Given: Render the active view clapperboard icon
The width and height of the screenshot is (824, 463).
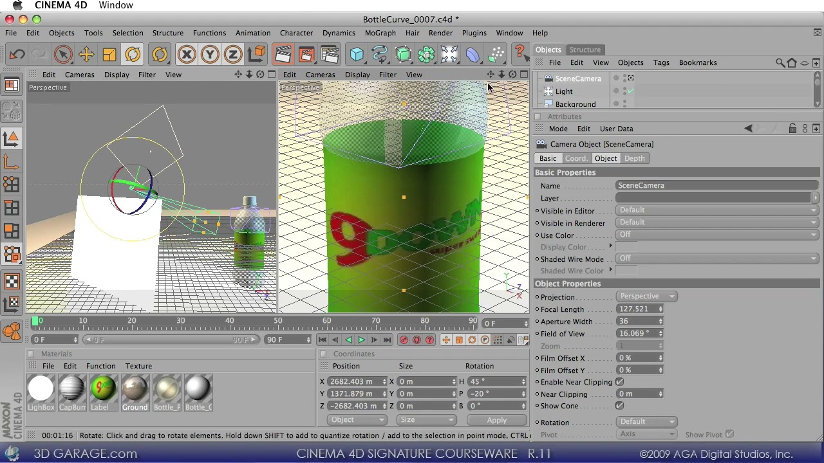Looking at the screenshot, I should pyautogui.click(x=283, y=55).
